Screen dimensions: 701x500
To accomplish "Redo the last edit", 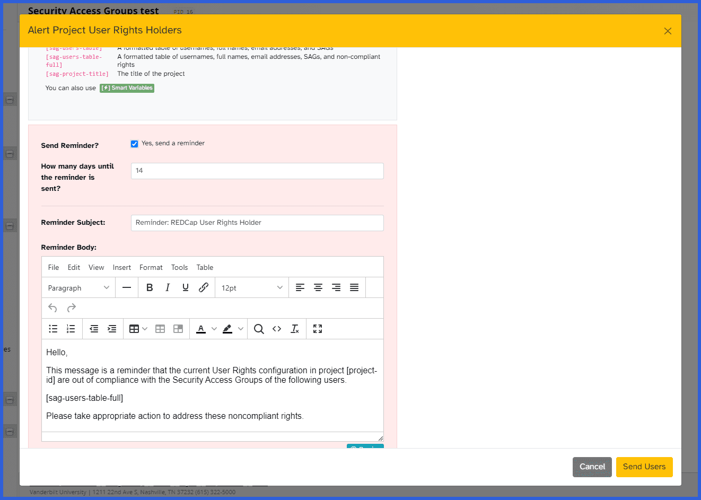I will click(x=72, y=308).
